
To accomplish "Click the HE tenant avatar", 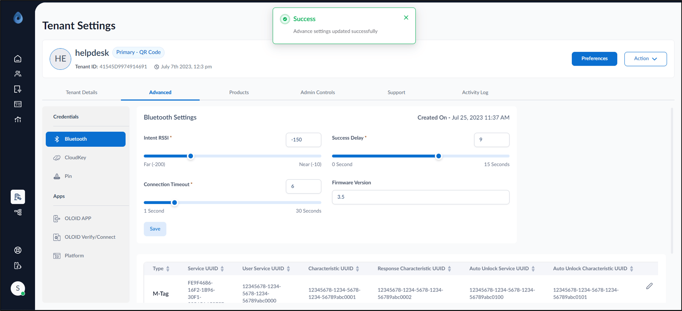I will coord(60,59).
